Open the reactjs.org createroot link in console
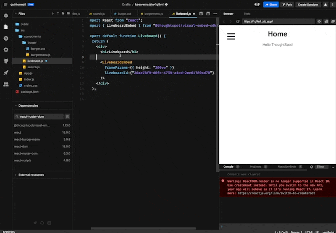The width and height of the screenshot is (336, 233). click(x=276, y=193)
